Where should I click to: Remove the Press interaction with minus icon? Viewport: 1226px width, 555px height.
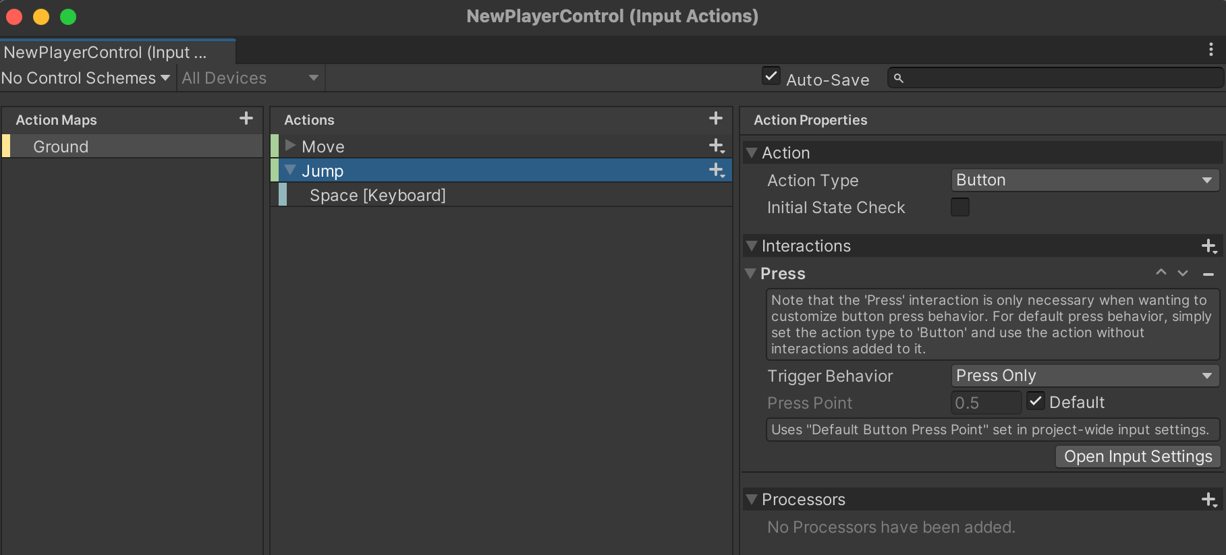tap(1208, 274)
